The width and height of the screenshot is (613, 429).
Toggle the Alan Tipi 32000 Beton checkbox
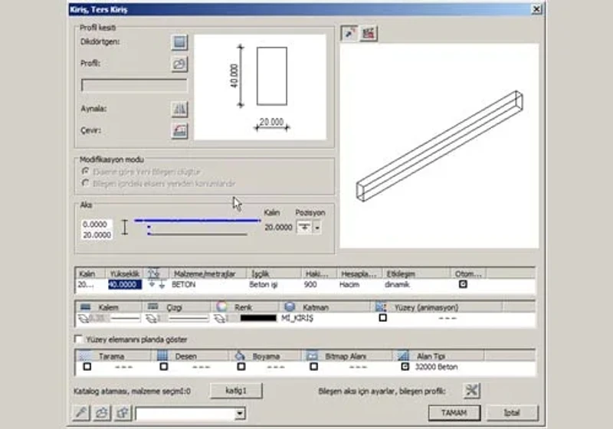tap(405, 366)
